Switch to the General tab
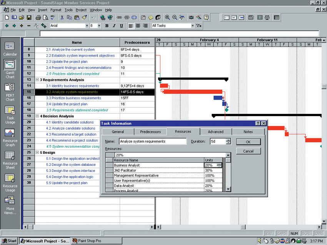Image resolution: width=327 pixels, height=245 pixels. (118, 132)
